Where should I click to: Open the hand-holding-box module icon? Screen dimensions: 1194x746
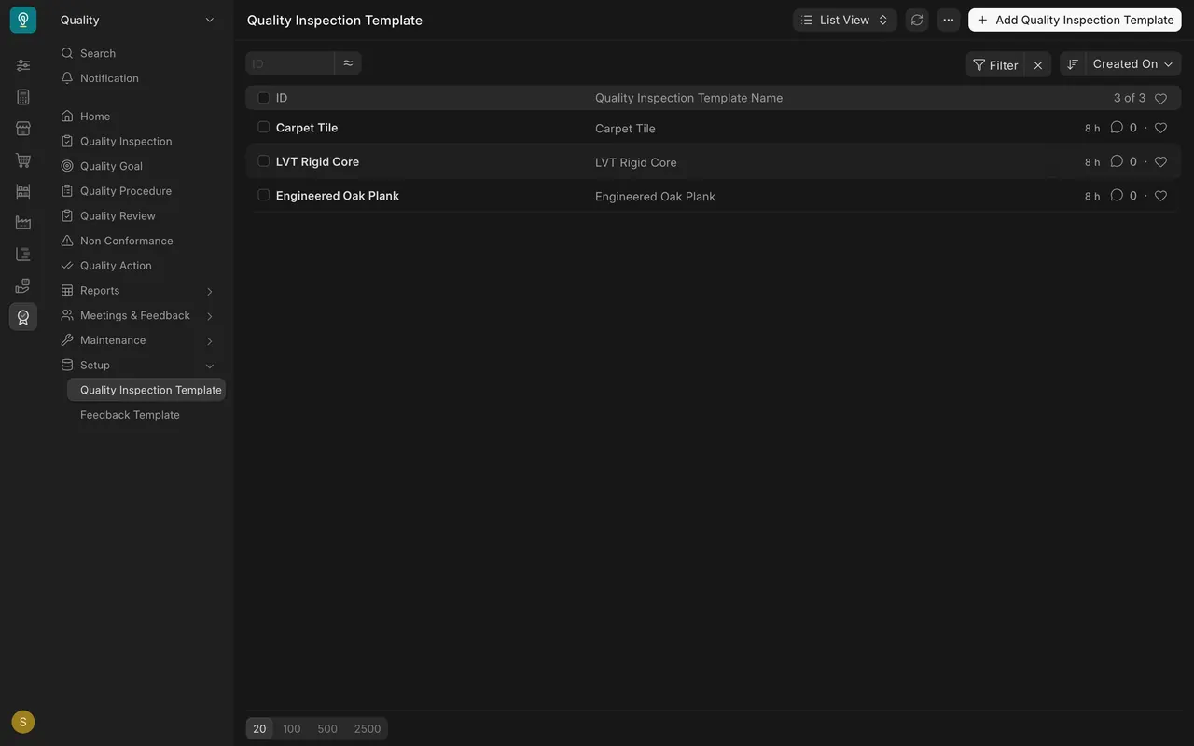coord(23,285)
